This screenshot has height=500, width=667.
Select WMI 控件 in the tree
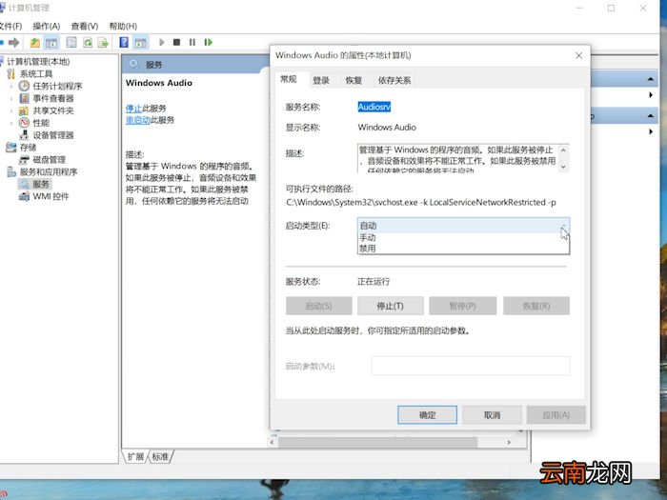pyautogui.click(x=51, y=196)
